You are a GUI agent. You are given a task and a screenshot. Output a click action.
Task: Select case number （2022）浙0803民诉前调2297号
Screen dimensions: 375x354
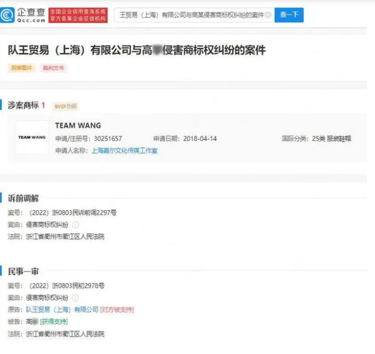(x=73, y=212)
